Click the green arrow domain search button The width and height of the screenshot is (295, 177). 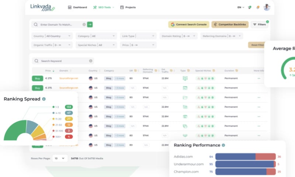coord(90,24)
